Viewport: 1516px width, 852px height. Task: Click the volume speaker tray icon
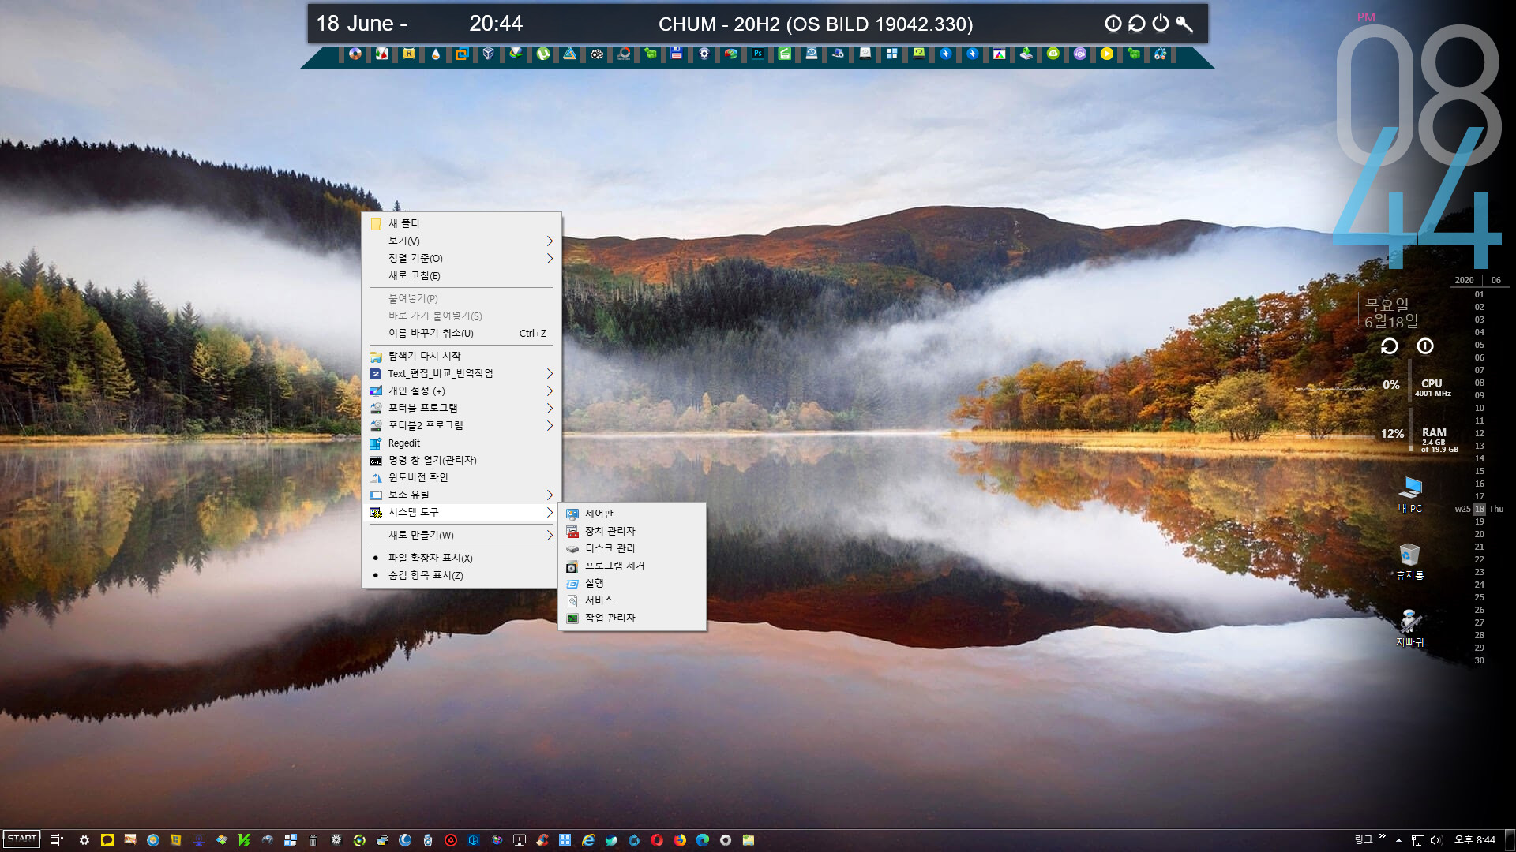[x=1436, y=840]
